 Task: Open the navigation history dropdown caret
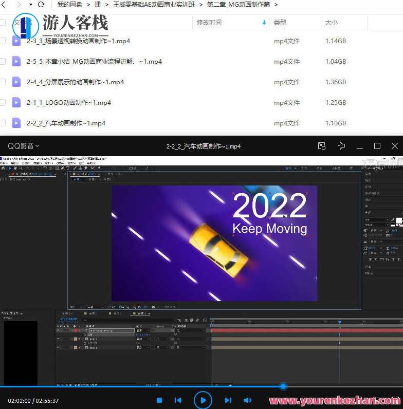(x=30, y=5)
